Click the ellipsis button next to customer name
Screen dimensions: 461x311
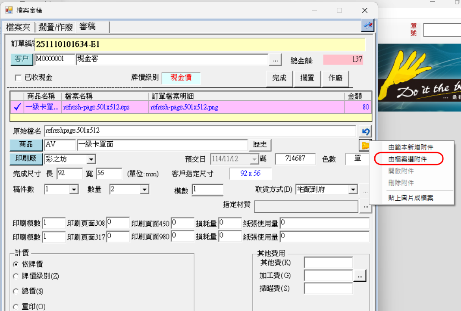point(275,59)
